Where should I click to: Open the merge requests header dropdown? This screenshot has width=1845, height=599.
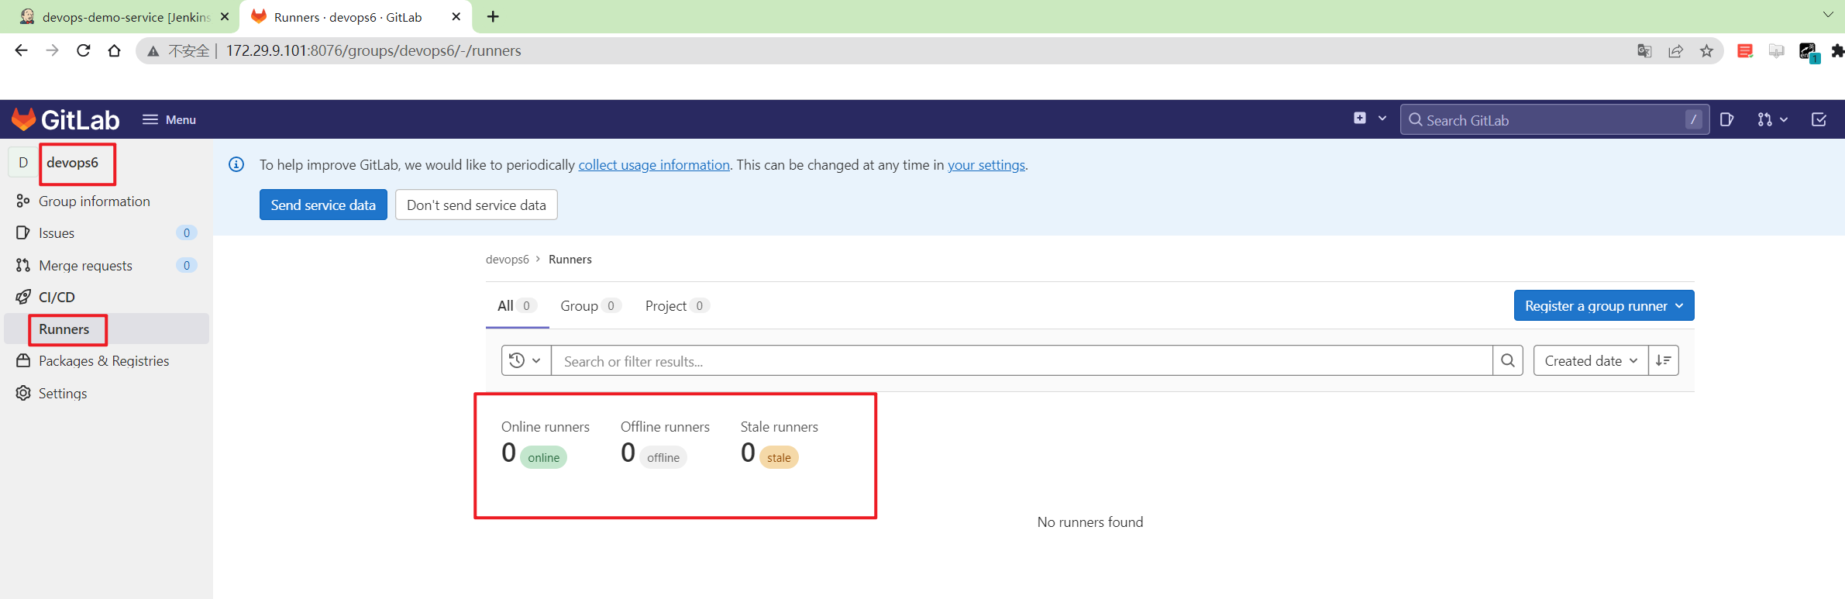(1772, 119)
